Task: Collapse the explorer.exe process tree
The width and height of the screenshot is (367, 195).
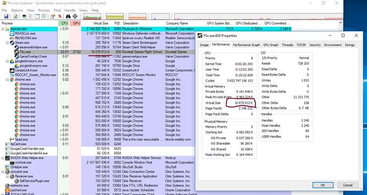Action: [x=3, y=29]
